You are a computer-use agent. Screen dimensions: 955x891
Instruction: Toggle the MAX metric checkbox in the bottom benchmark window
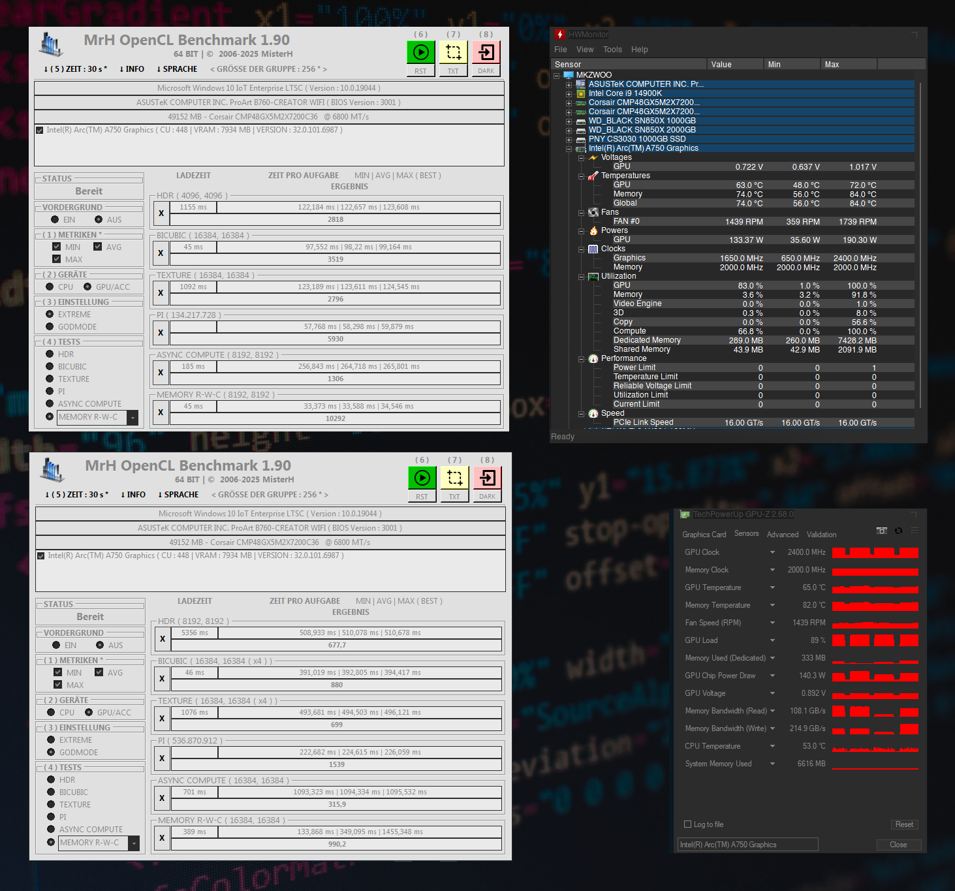click(x=57, y=685)
